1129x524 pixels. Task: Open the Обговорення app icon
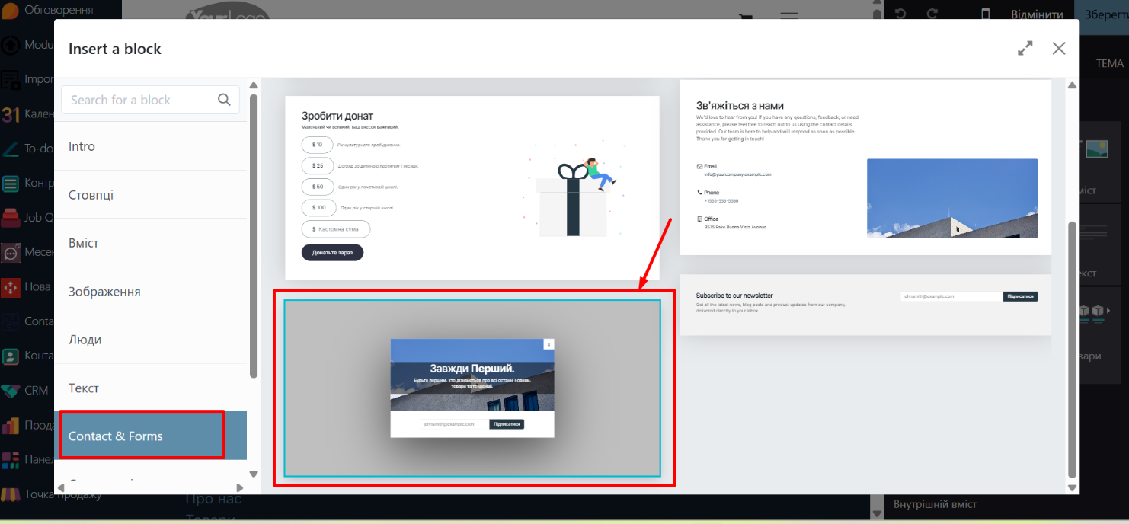pyautogui.click(x=11, y=11)
